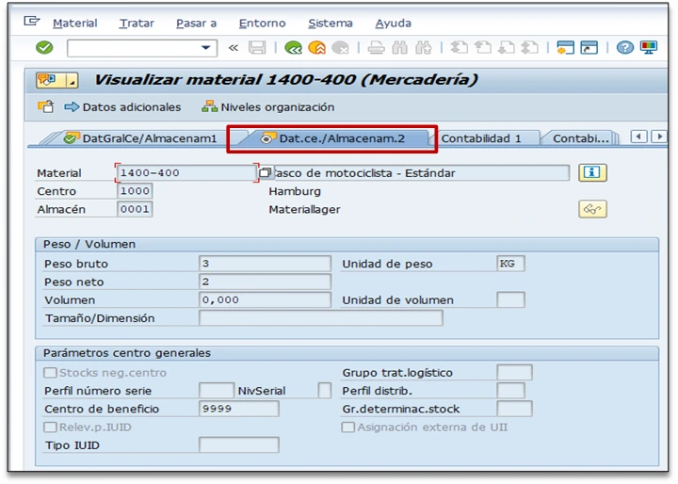Go to first page icon
This screenshot has height=484, width=678.
coord(459,47)
